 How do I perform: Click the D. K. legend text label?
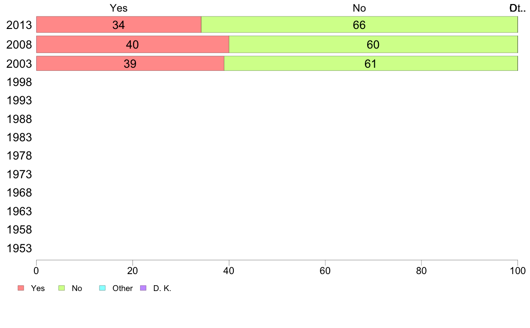tap(162, 288)
